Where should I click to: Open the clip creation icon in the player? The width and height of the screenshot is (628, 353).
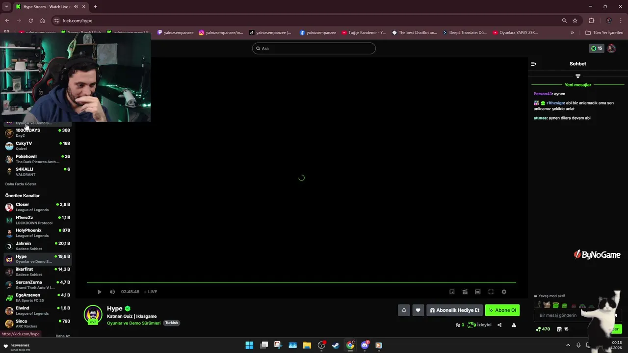coord(465,292)
